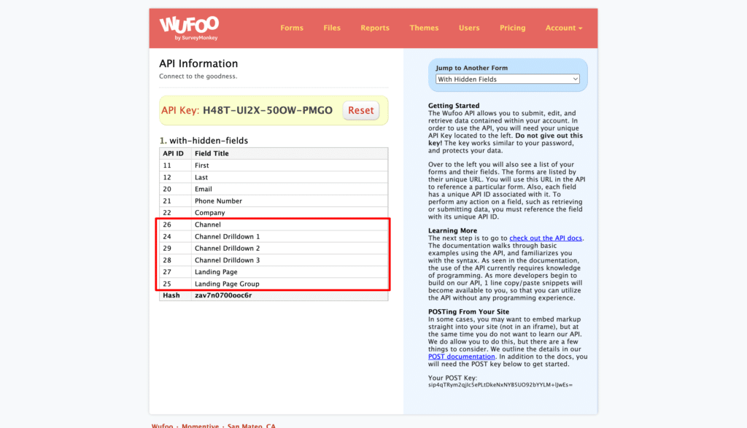Screen dimensions: 747x428
Task: Switch to the Reports page
Action: coord(375,28)
